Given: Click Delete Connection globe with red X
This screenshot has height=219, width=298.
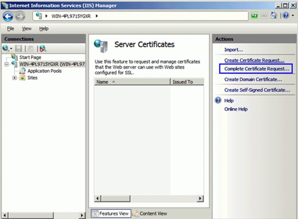Looking at the screenshot, I should point(43,49).
